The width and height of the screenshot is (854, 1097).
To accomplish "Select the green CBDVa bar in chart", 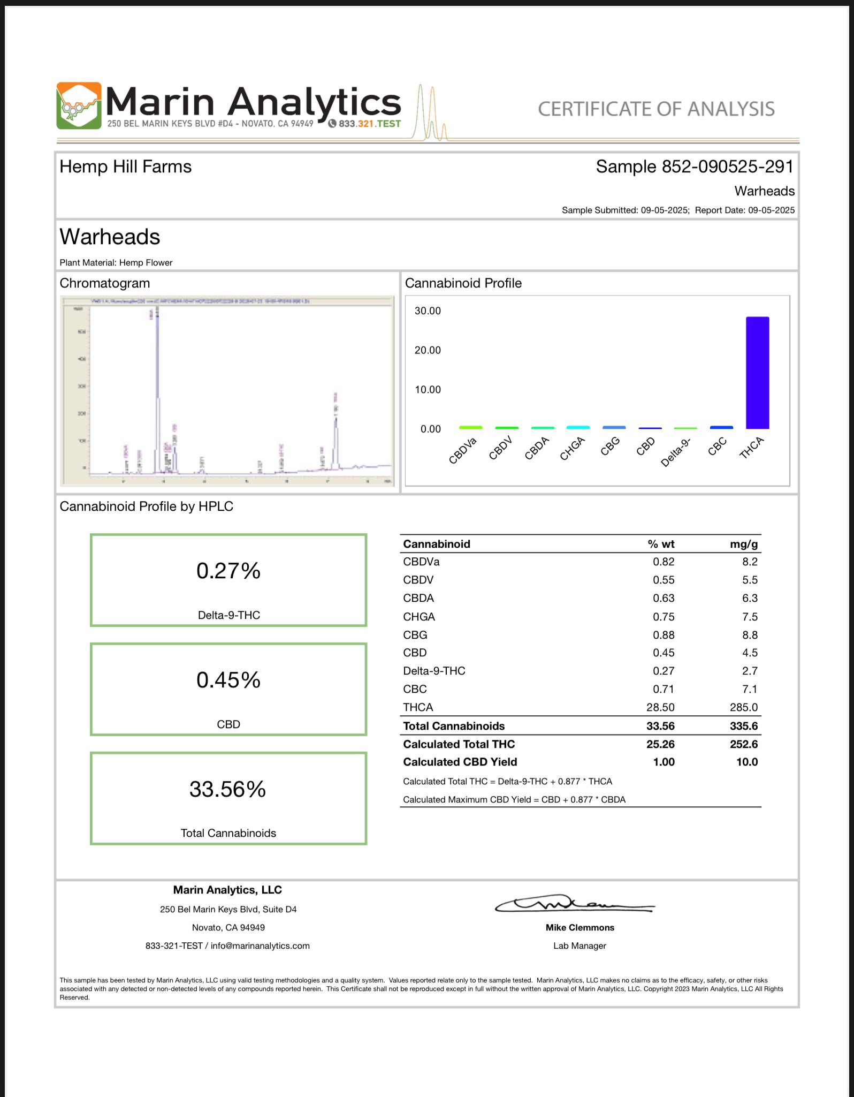I will click(470, 427).
